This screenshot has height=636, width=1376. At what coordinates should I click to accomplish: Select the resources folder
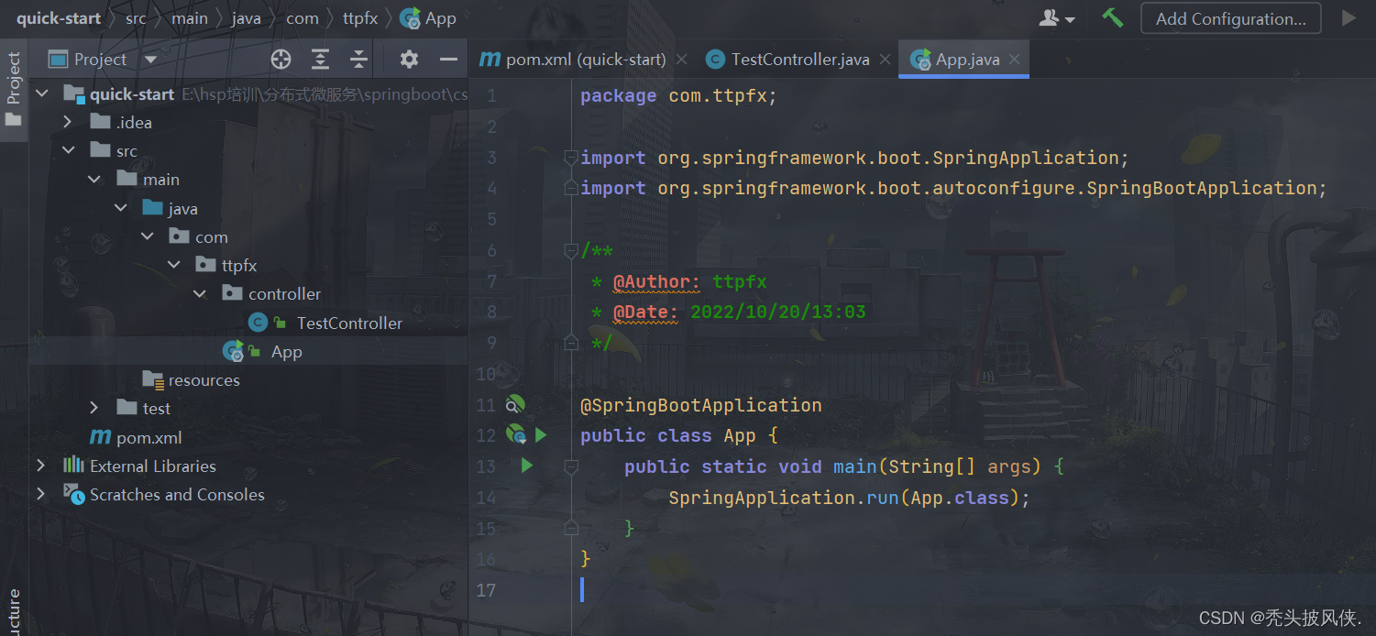(x=204, y=380)
